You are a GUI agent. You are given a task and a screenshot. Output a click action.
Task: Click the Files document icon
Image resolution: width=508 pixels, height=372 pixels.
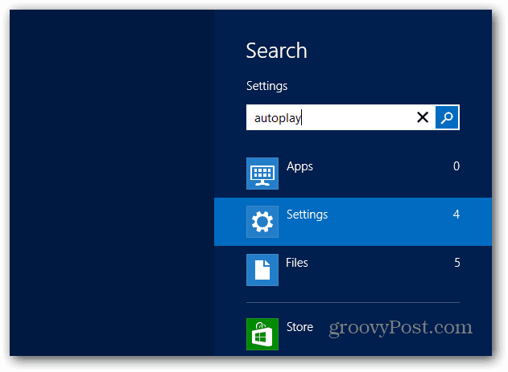pyautogui.click(x=262, y=270)
